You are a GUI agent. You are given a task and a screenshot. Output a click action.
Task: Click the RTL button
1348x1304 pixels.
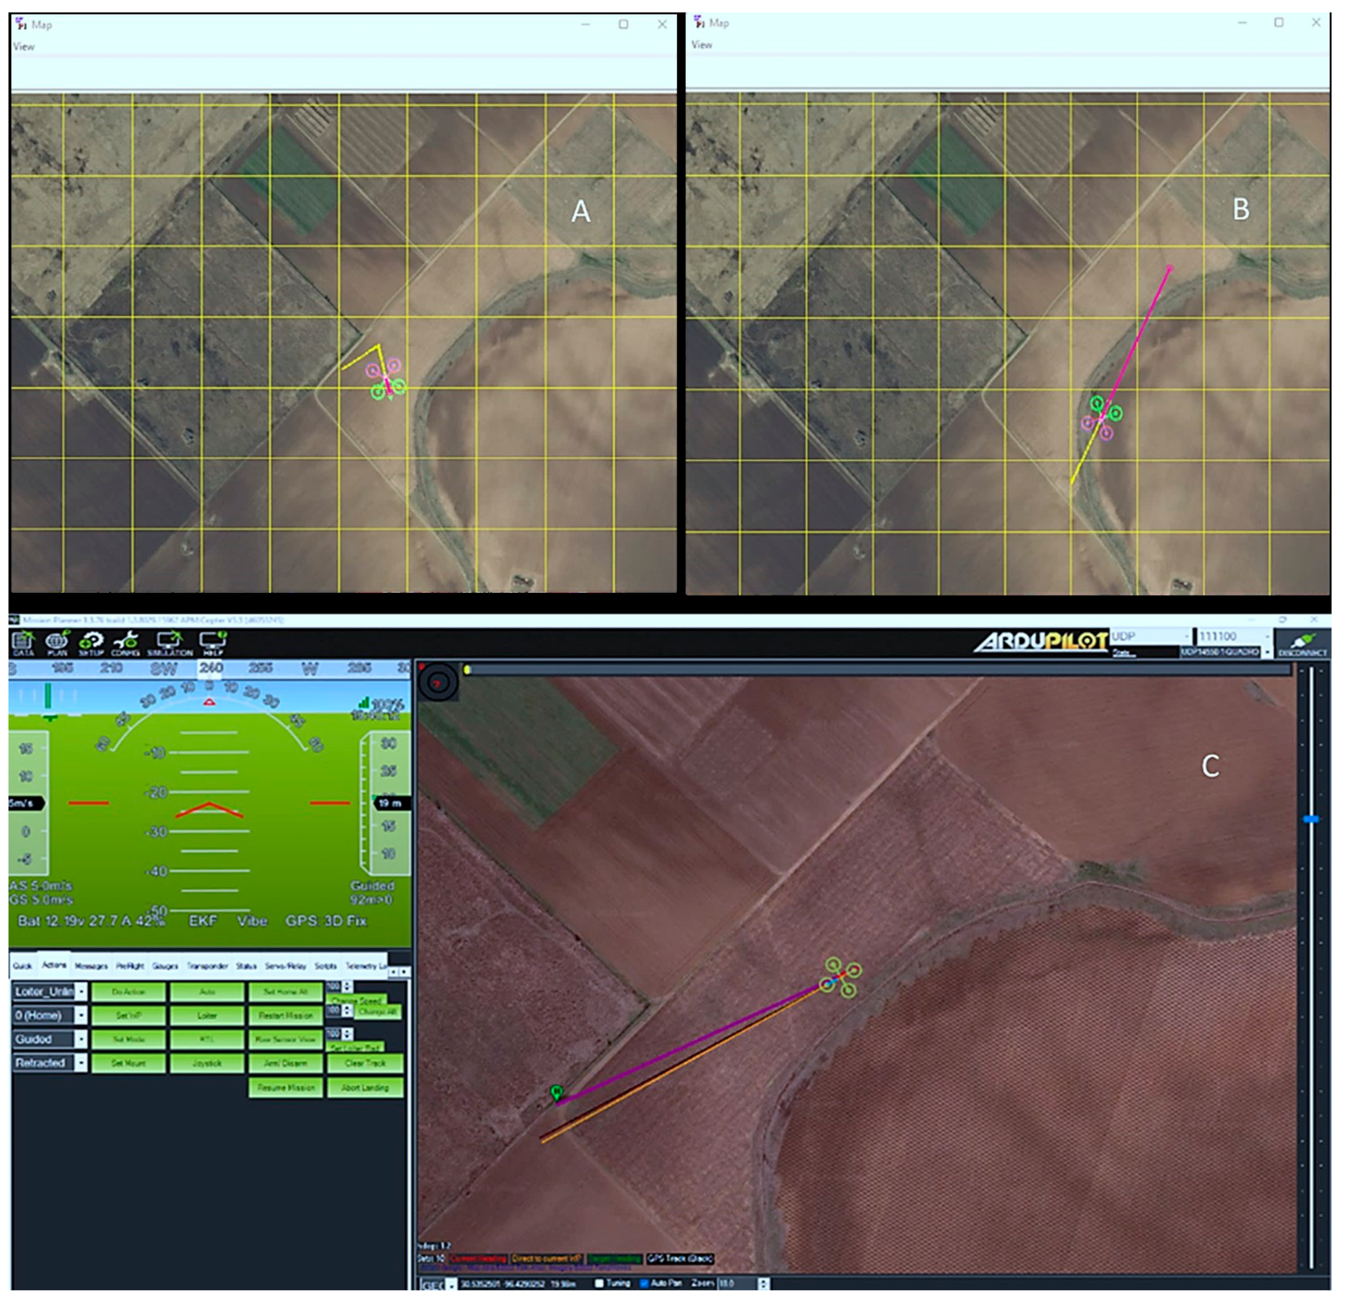coord(207,1039)
